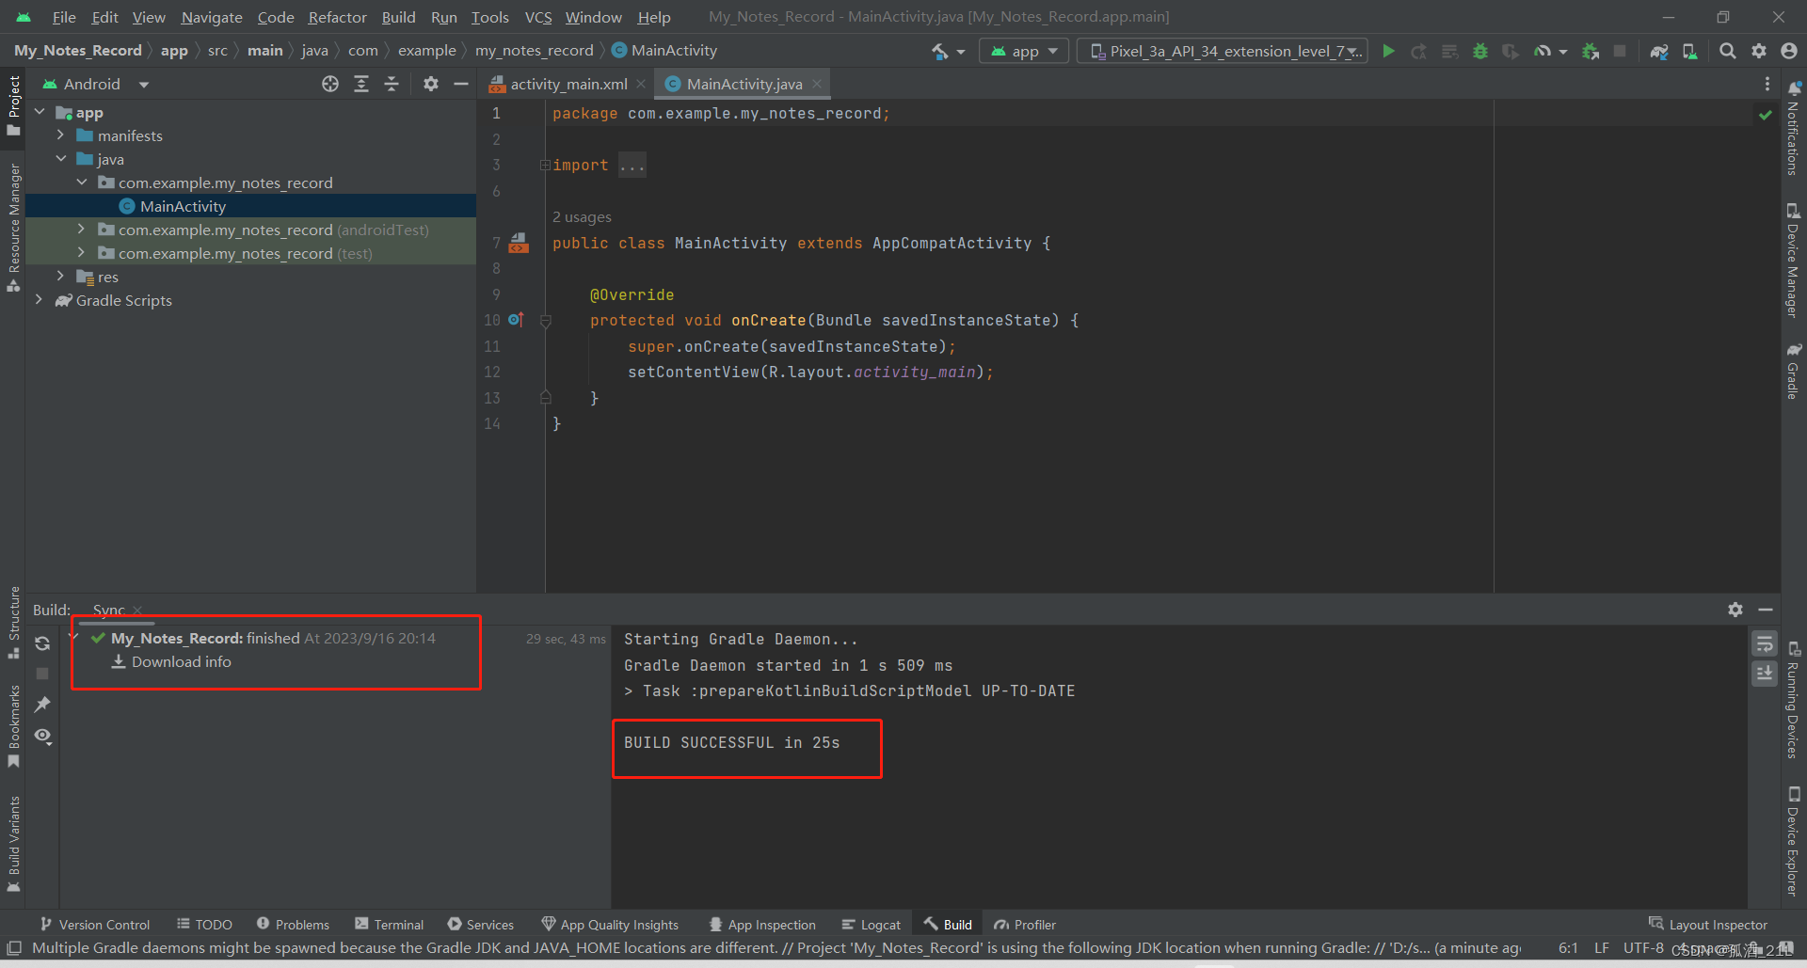Close the MainActivity.java tab

pyautogui.click(x=817, y=84)
